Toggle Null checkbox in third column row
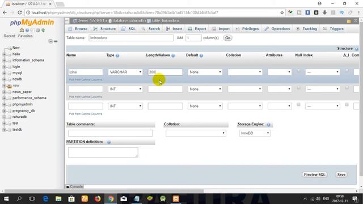Image resolution: width=363 pixels, height=204 pixels. click(298, 104)
